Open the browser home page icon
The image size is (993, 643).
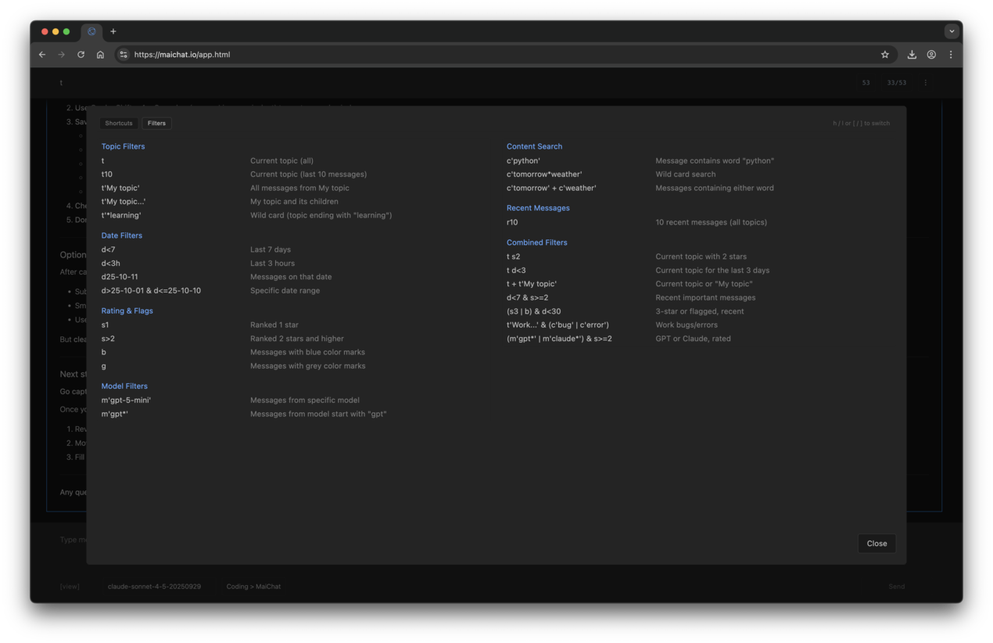coord(100,55)
